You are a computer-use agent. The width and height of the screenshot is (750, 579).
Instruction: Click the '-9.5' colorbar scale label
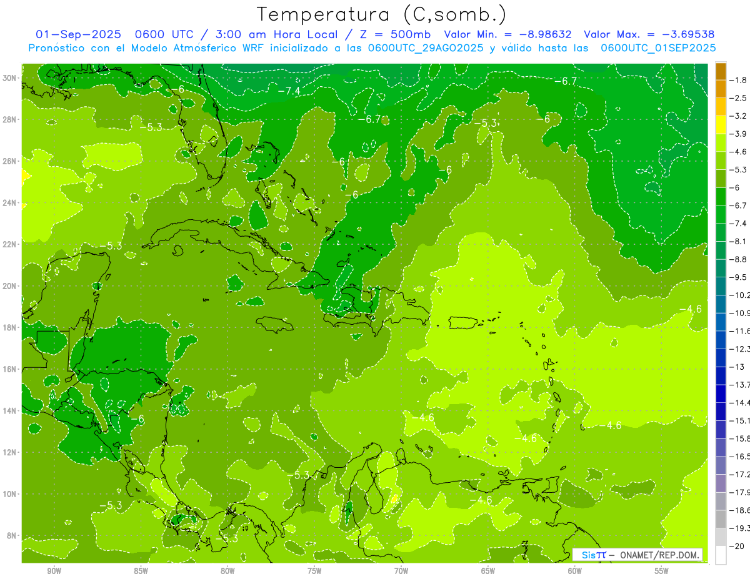pos(738,277)
